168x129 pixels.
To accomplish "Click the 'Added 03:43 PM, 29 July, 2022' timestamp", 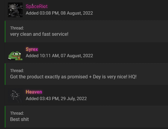I will [56, 99].
